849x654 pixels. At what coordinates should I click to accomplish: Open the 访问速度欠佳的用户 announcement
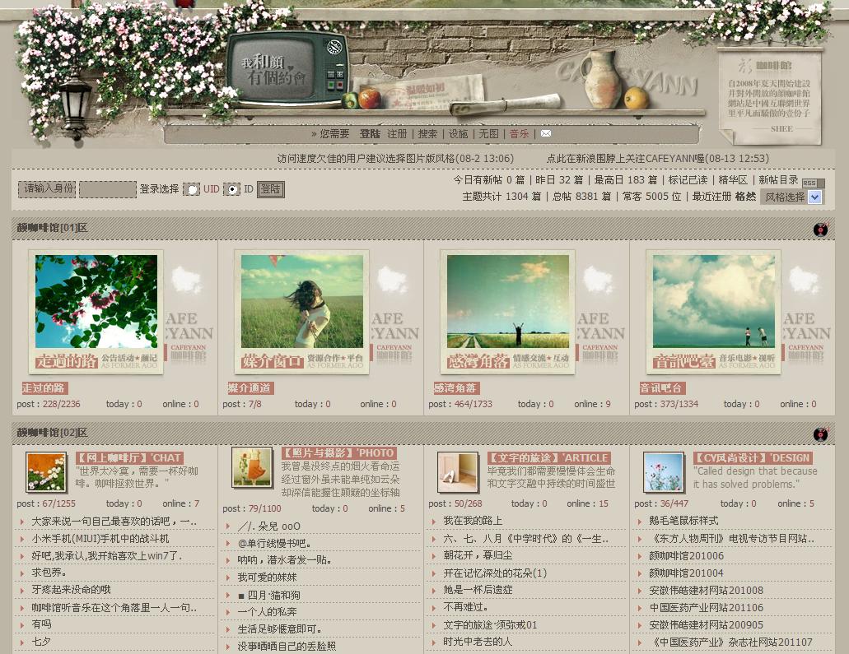[395, 159]
